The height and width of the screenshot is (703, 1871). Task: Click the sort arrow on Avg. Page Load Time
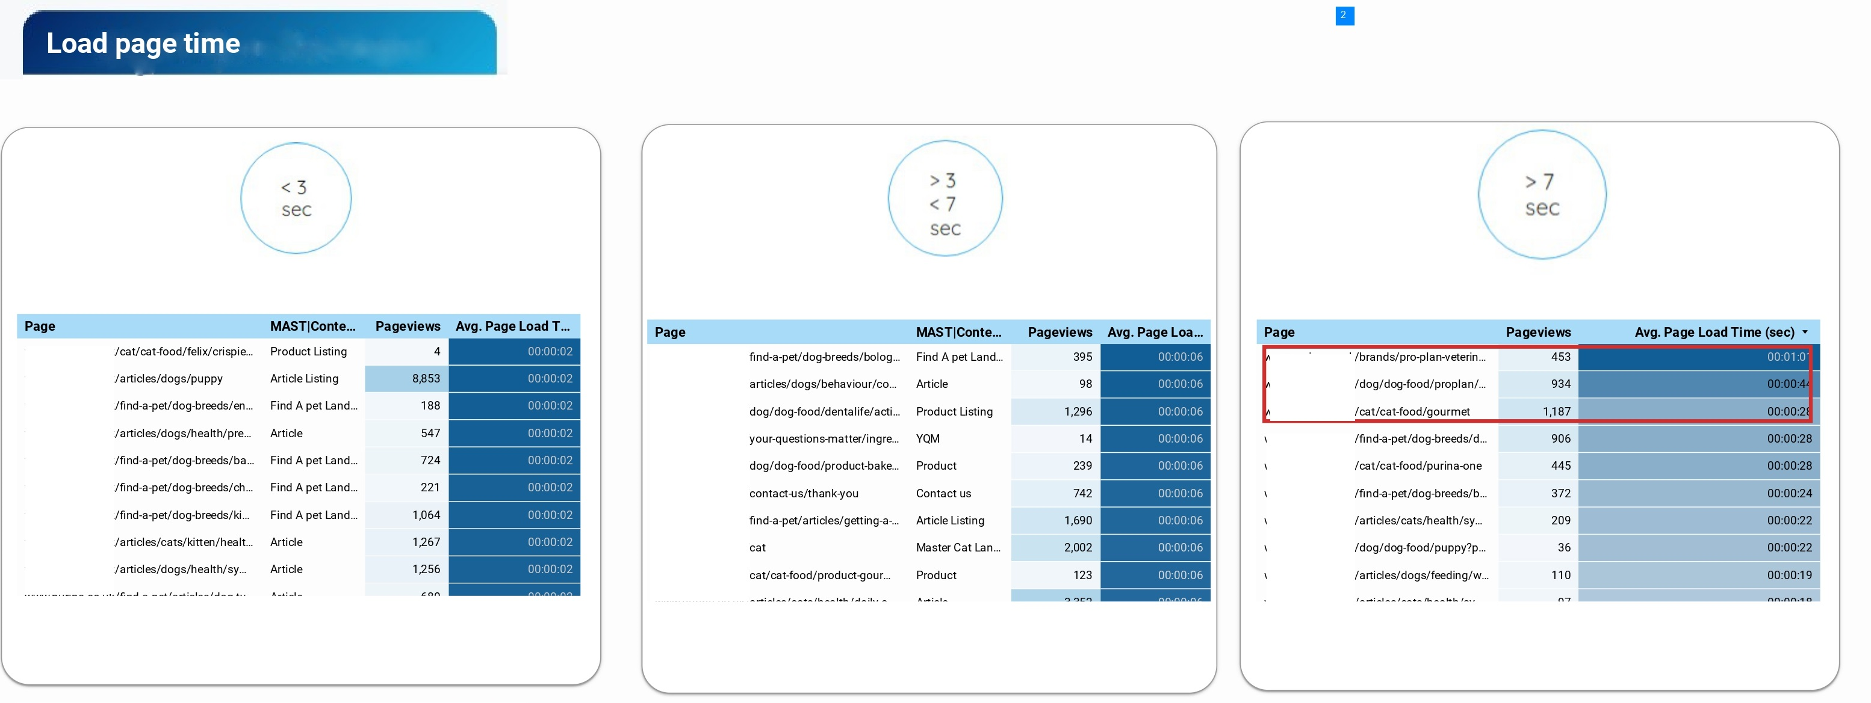point(1805,333)
